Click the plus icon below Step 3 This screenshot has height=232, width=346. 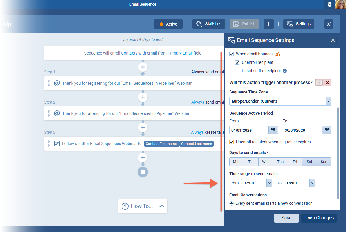(x=143, y=157)
